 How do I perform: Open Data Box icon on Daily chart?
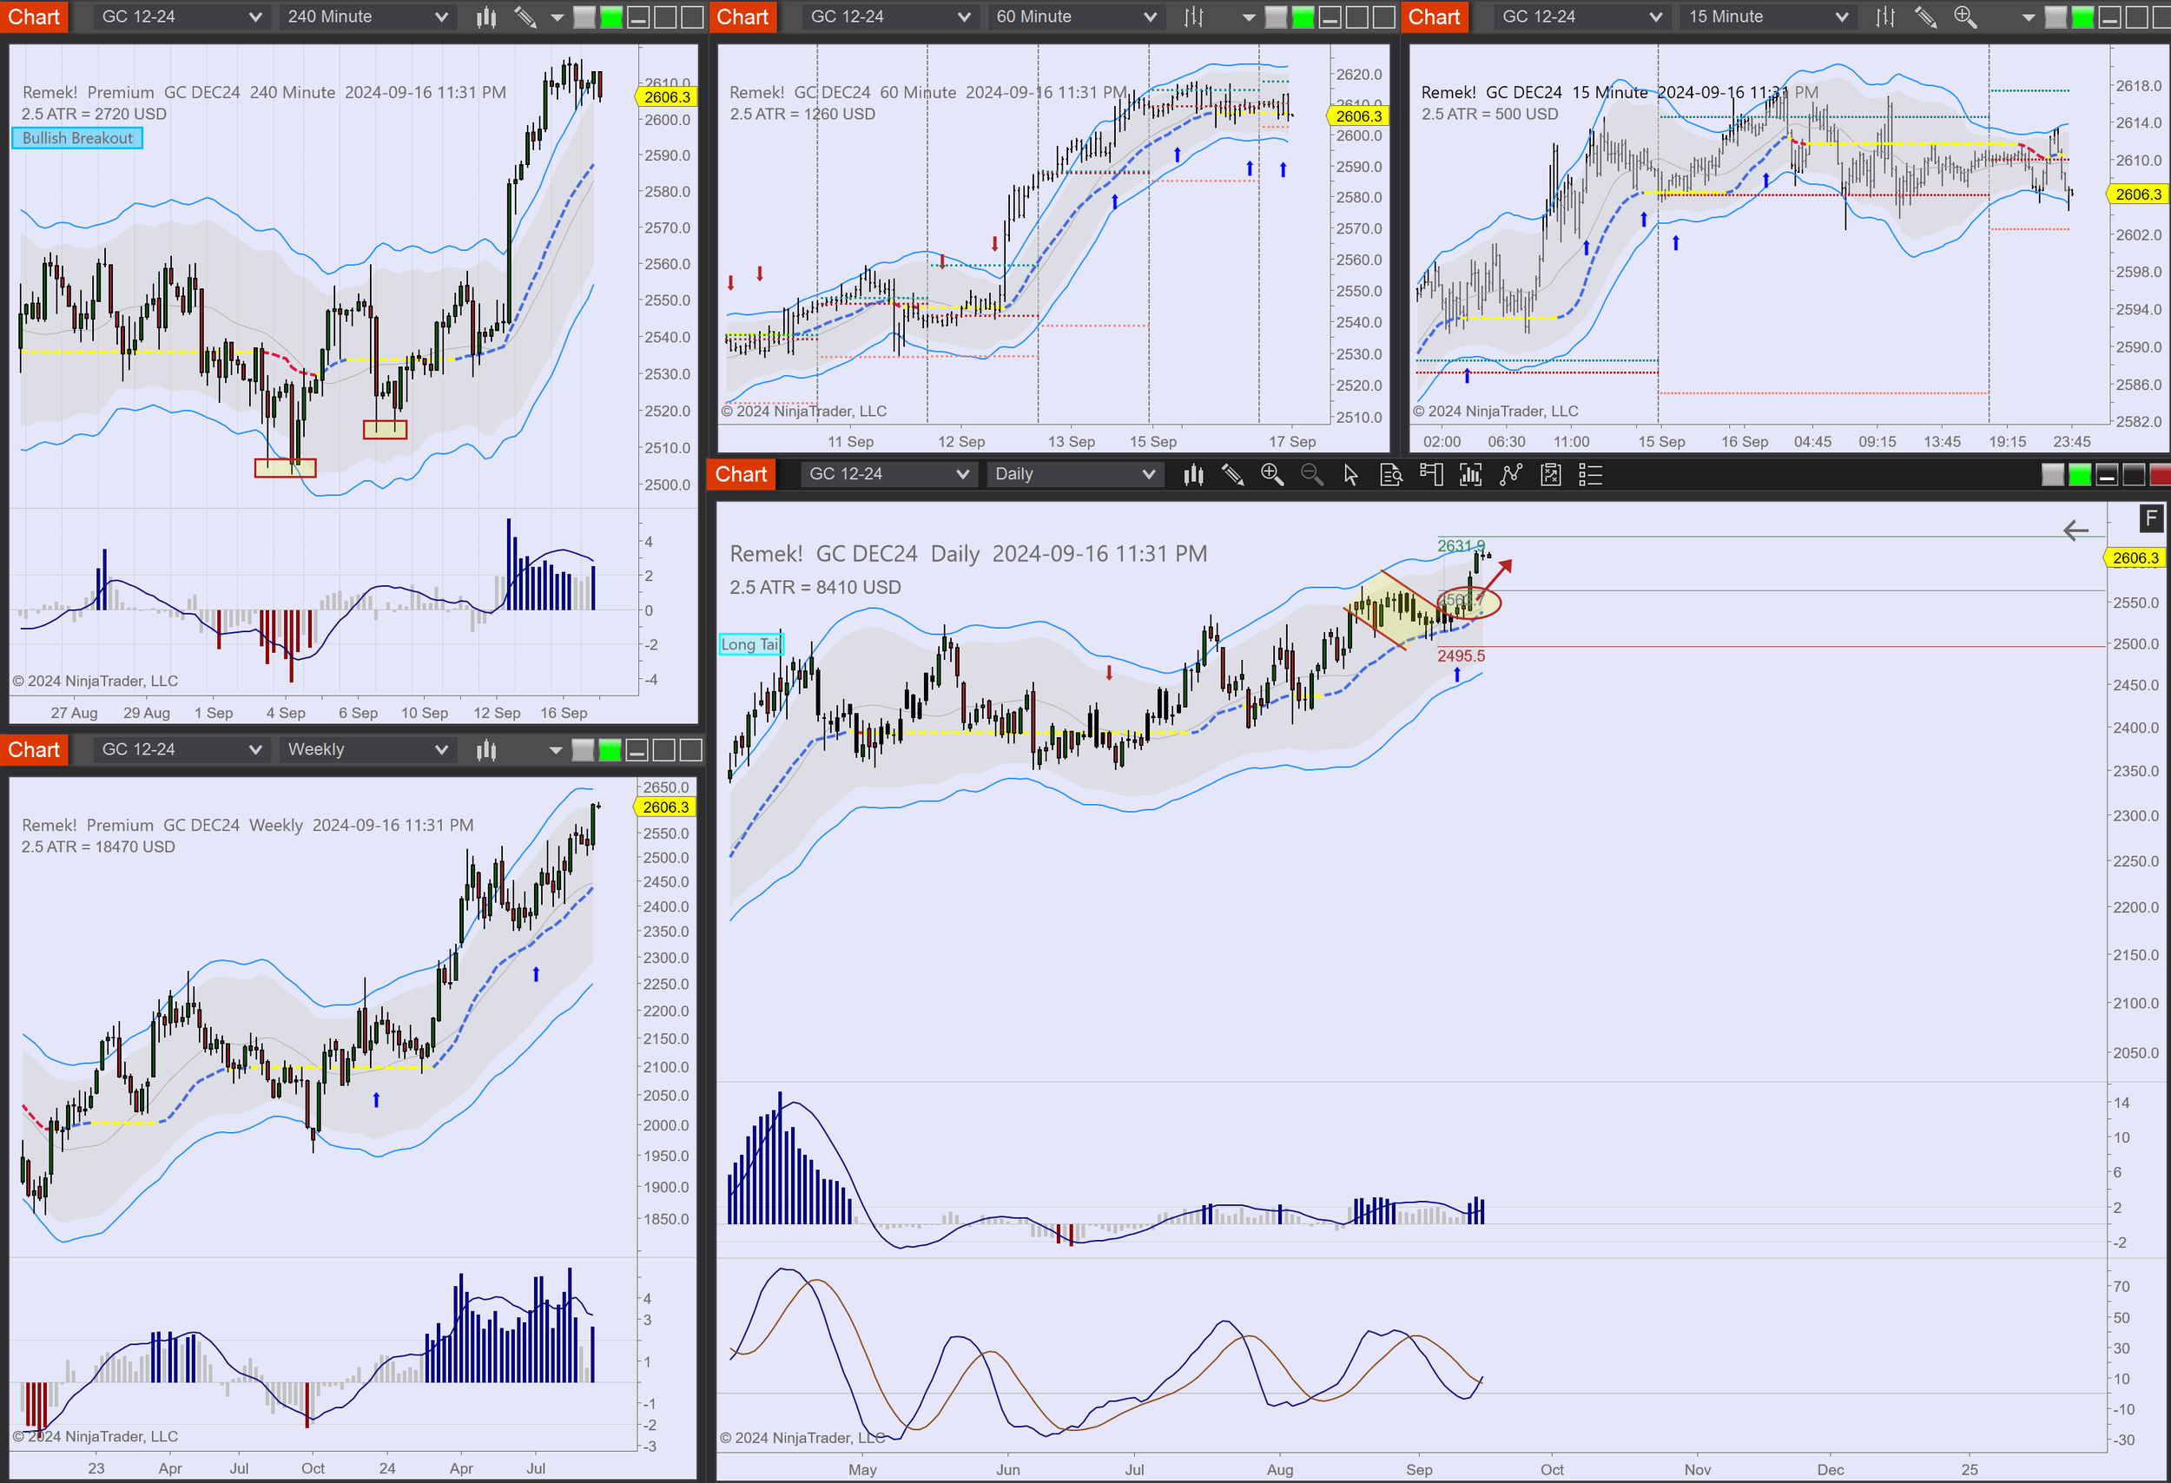[x=1391, y=474]
